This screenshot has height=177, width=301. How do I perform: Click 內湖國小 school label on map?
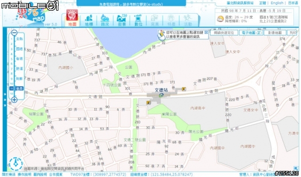(66, 68)
